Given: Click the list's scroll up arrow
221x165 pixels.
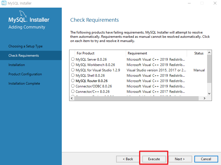Looking at the screenshot, I should pos(209,52).
